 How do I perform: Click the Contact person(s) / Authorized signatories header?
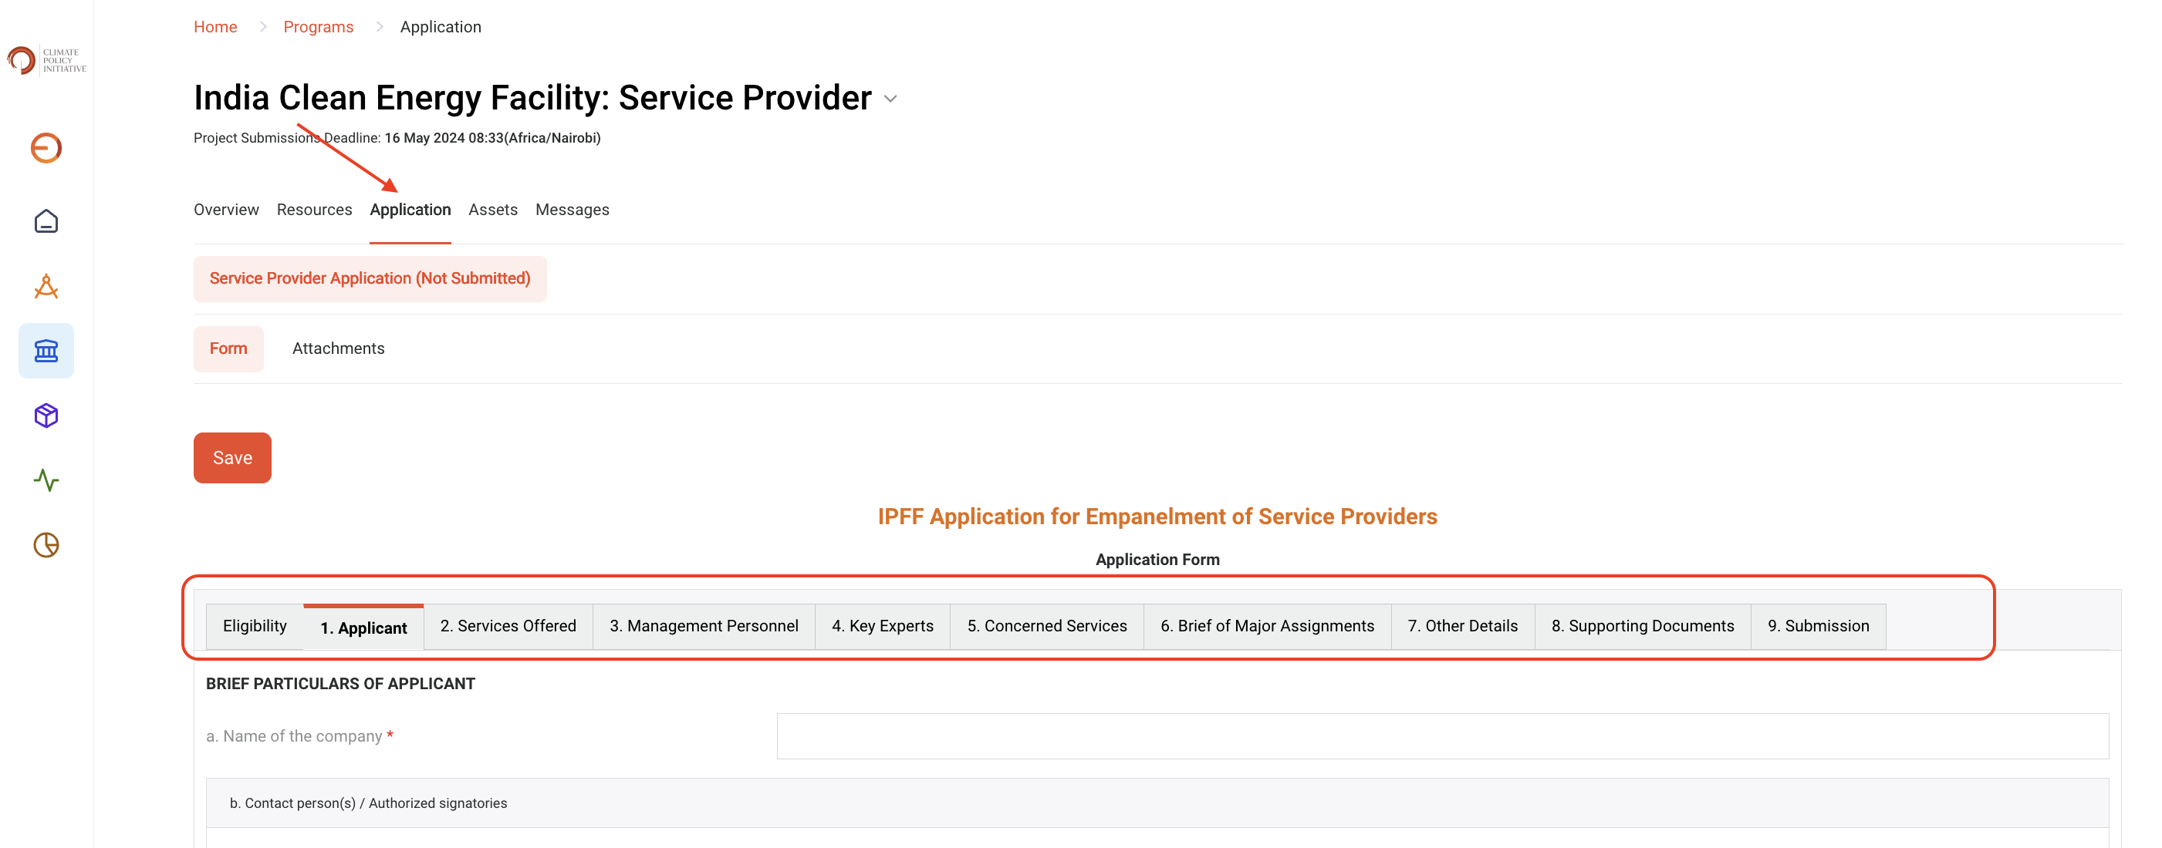pos(1157,803)
